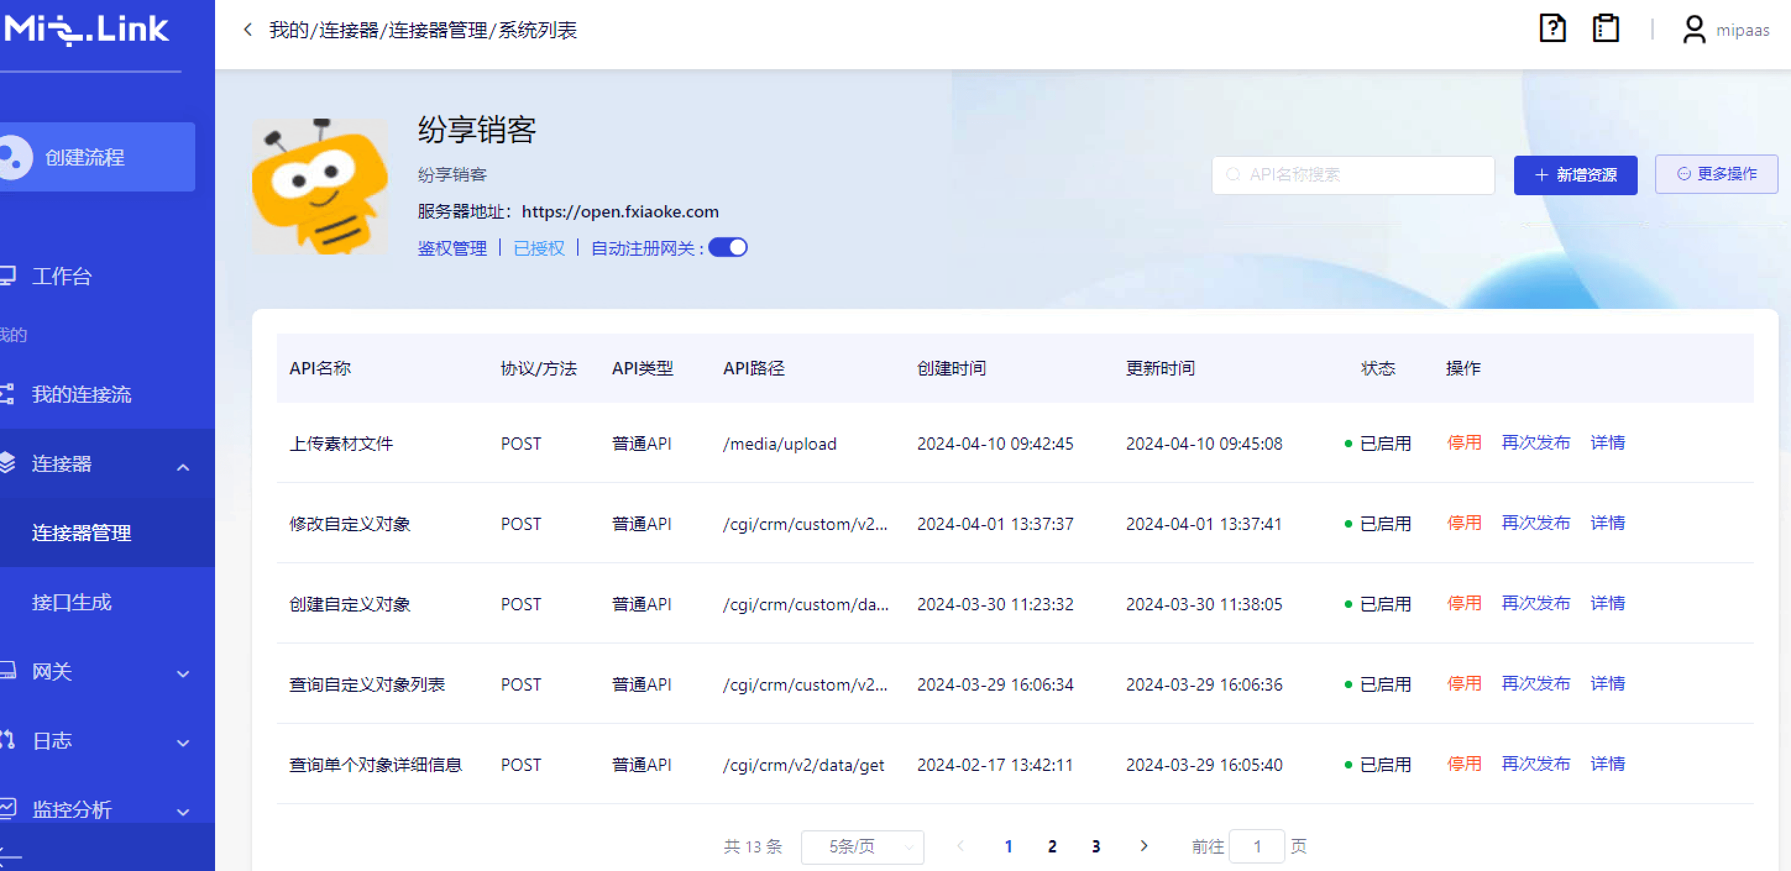1791x871 pixels.
Task: Open the 5条/页 page size dropdown
Action: point(862,847)
